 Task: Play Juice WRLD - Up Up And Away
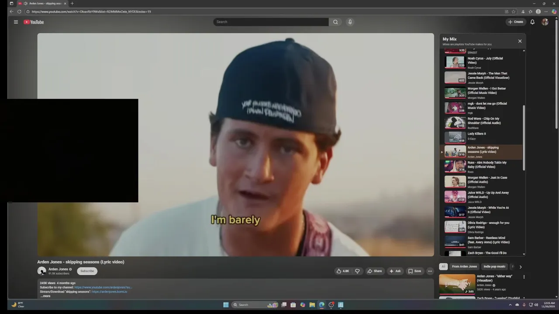(x=480, y=197)
